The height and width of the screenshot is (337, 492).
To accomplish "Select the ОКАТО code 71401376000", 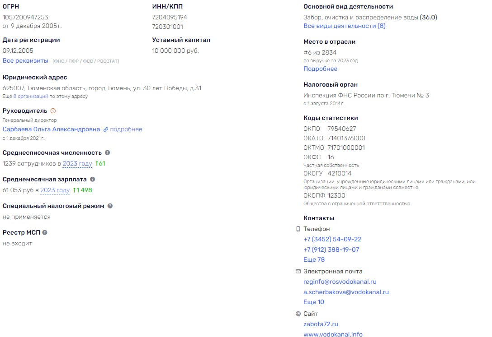I will tap(346, 138).
